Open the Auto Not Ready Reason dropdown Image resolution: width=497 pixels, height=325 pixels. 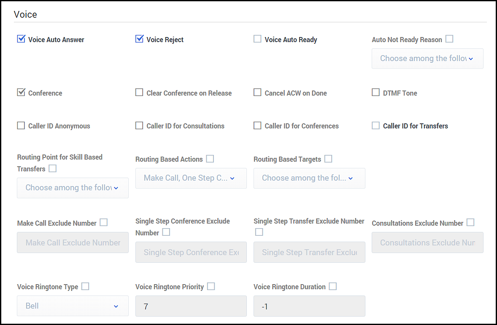click(427, 59)
